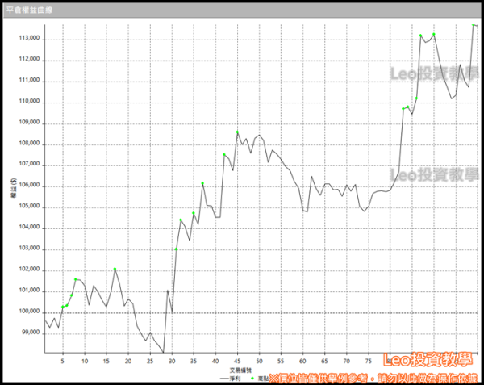This screenshot has height=385, width=484.
Task: Click green marker at trade 32 peak
Action: point(181,220)
